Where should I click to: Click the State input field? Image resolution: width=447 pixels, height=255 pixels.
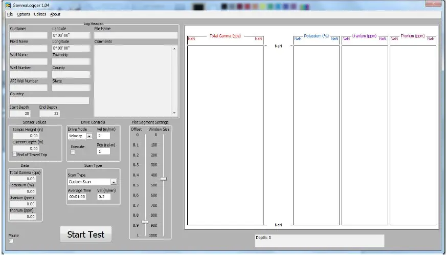[x=71, y=88]
